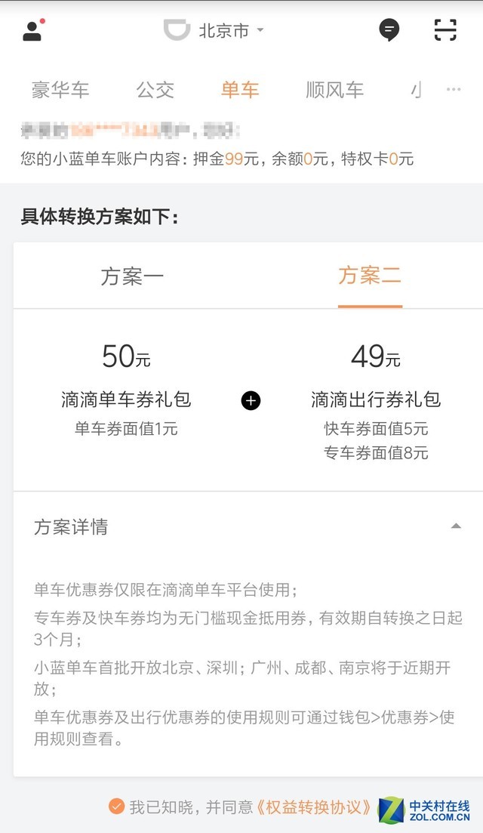Open the user profile icon
Viewport: 483px width, 833px height.
[32, 31]
